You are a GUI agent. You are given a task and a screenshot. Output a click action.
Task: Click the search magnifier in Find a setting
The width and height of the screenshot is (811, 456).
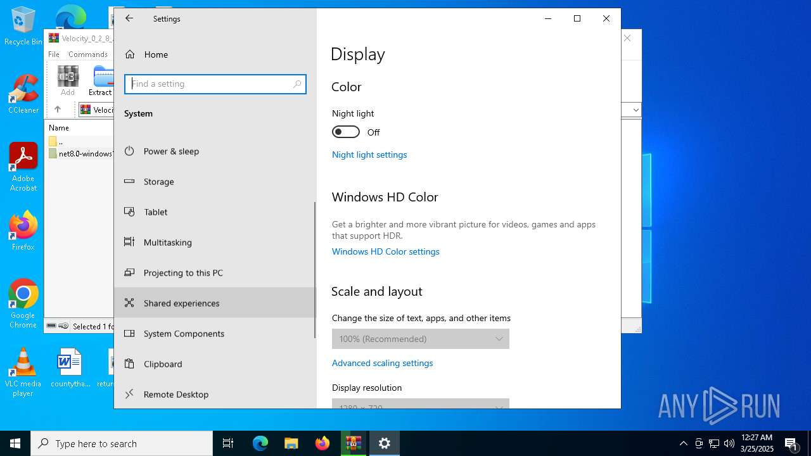point(297,84)
